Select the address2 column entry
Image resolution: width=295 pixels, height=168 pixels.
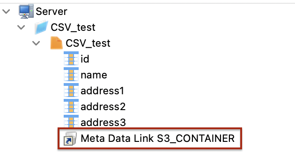[103, 106]
